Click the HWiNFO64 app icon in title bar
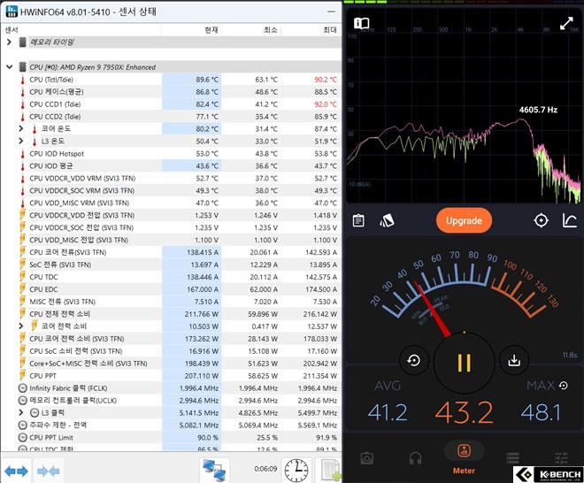Image resolution: width=584 pixels, height=483 pixels. tap(12, 11)
